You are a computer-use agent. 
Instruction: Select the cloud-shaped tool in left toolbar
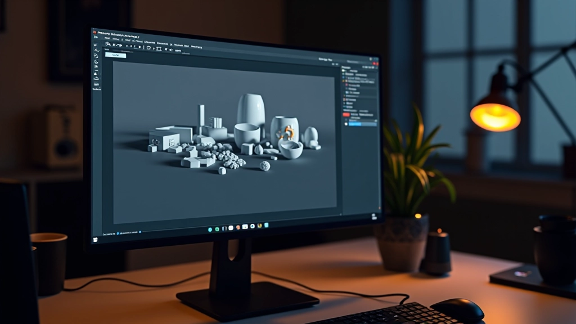96,78
